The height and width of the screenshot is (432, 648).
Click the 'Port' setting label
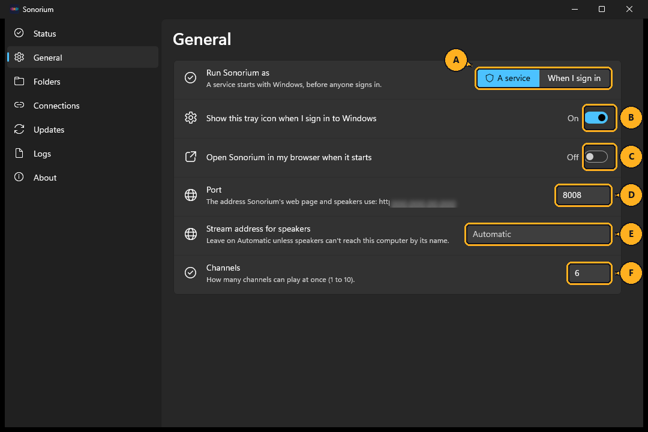(214, 190)
